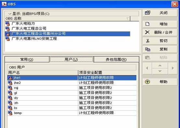
Task: Click user icon next to dy
Action: pos(10,98)
